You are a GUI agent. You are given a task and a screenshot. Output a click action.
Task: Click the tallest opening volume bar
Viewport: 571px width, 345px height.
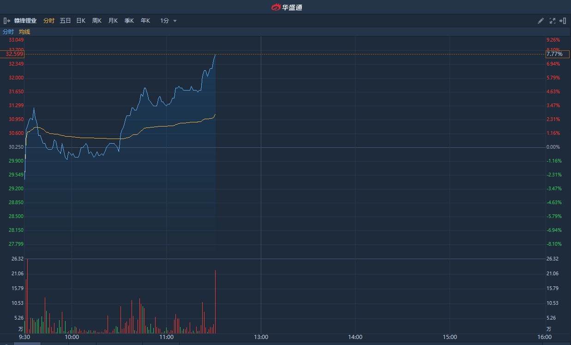click(27, 296)
